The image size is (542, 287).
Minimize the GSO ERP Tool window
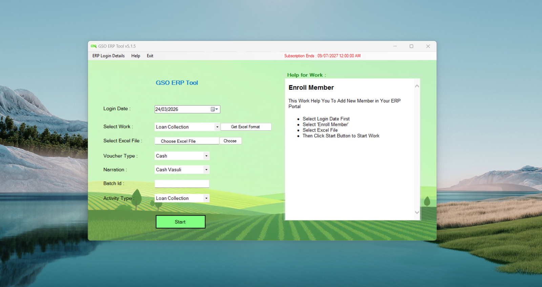(x=395, y=46)
